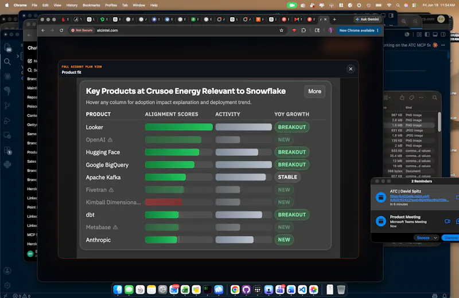
Task: Click Chrome forward navigation arrow
Action: click(52, 30)
